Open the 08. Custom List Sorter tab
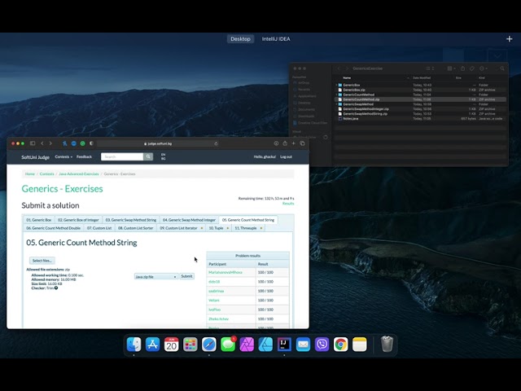Viewport: 521px width, 391px height. coord(136,228)
